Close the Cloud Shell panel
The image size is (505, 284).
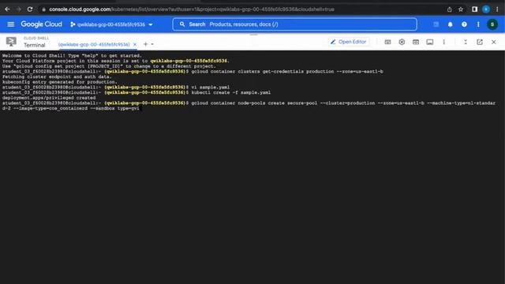(x=494, y=42)
